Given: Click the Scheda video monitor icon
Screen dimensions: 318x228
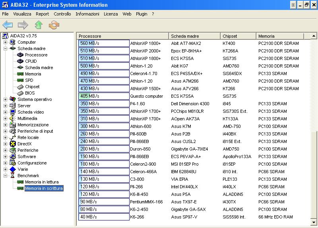Looking at the screenshot, I should [x=13, y=112].
